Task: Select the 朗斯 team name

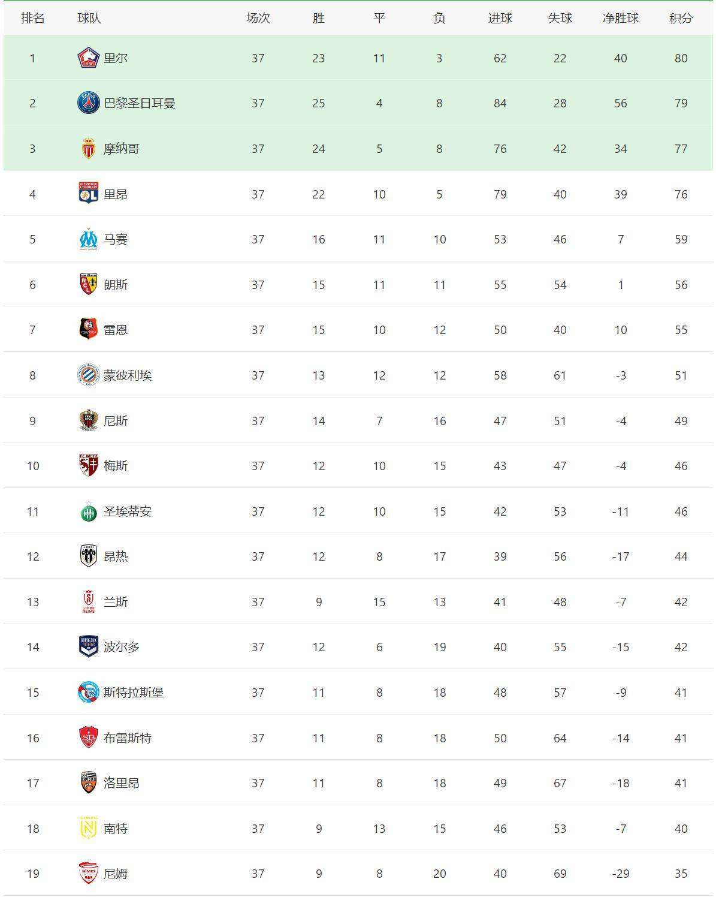Action: coord(116,285)
